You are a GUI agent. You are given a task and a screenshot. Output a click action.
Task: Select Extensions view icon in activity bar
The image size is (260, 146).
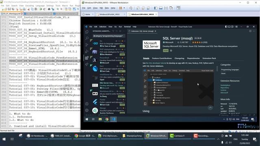pos(87,58)
